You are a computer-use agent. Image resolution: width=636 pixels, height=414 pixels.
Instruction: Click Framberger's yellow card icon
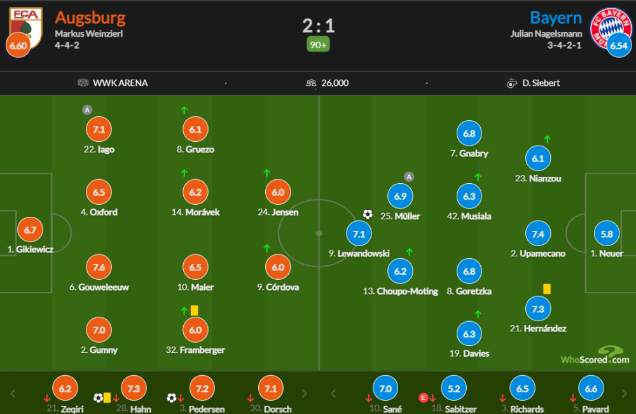[194, 310]
